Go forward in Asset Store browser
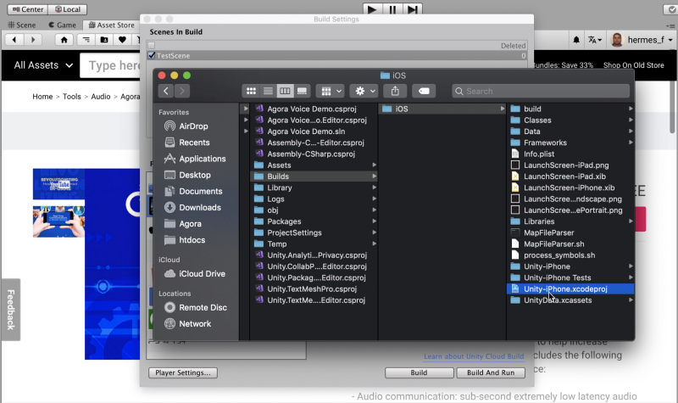The image size is (678, 403). tap(33, 40)
